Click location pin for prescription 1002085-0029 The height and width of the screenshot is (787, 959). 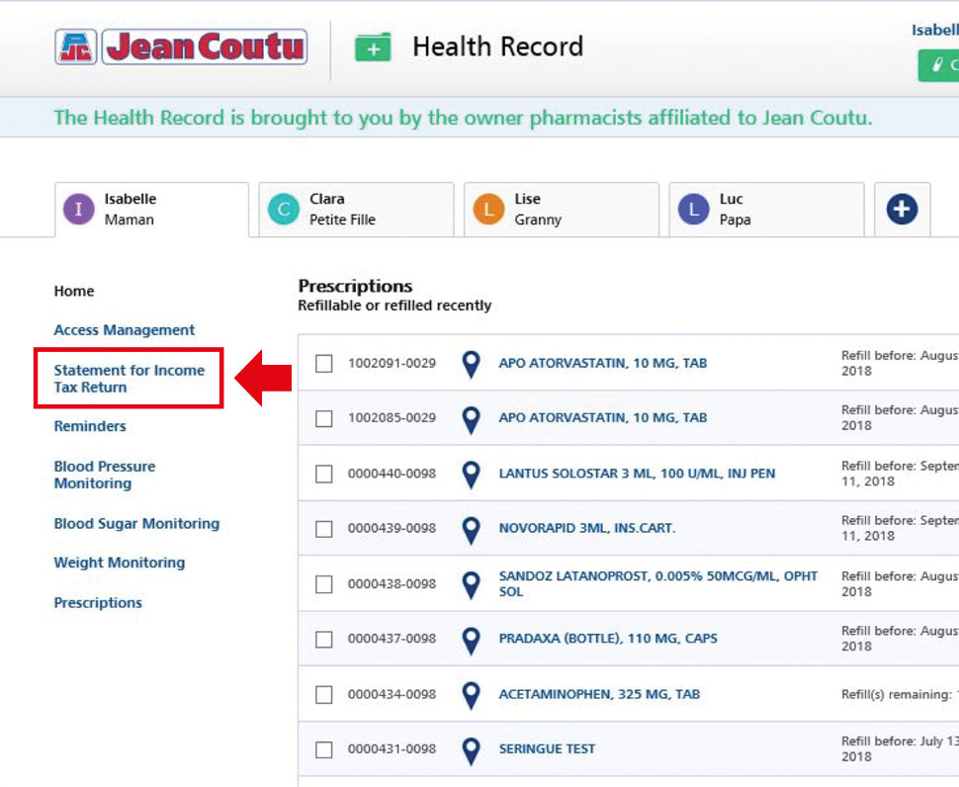471,420
